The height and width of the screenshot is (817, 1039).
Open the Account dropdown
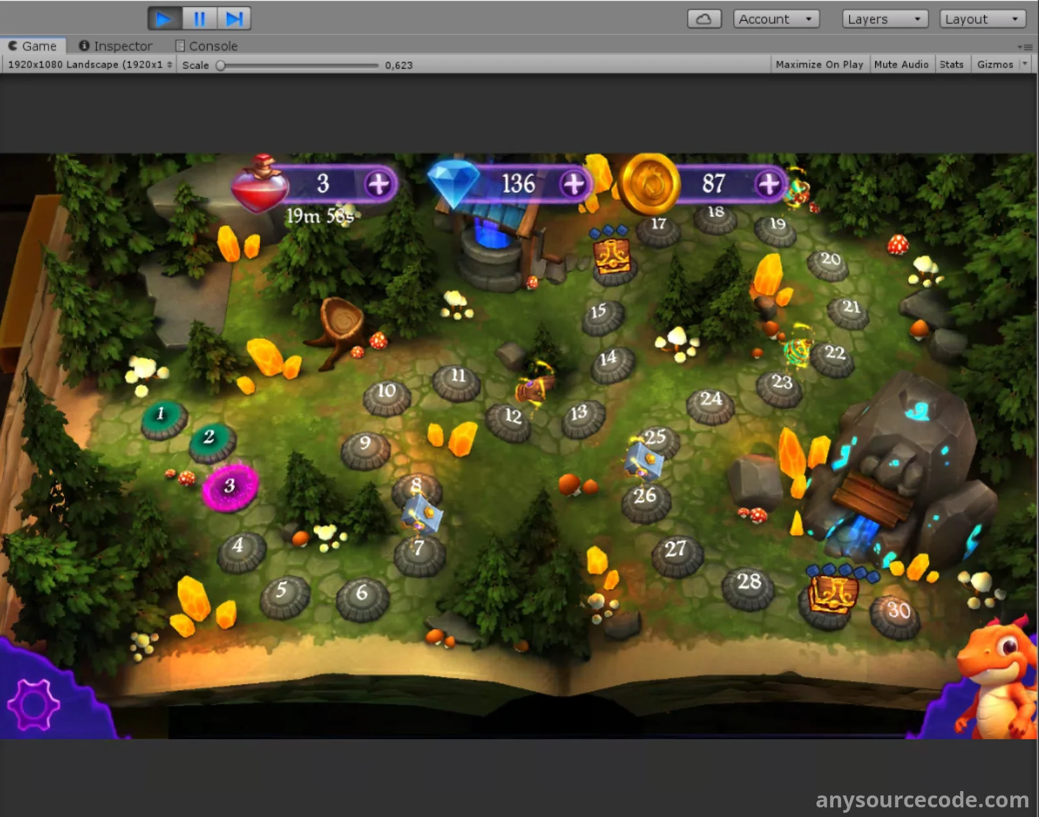775,19
